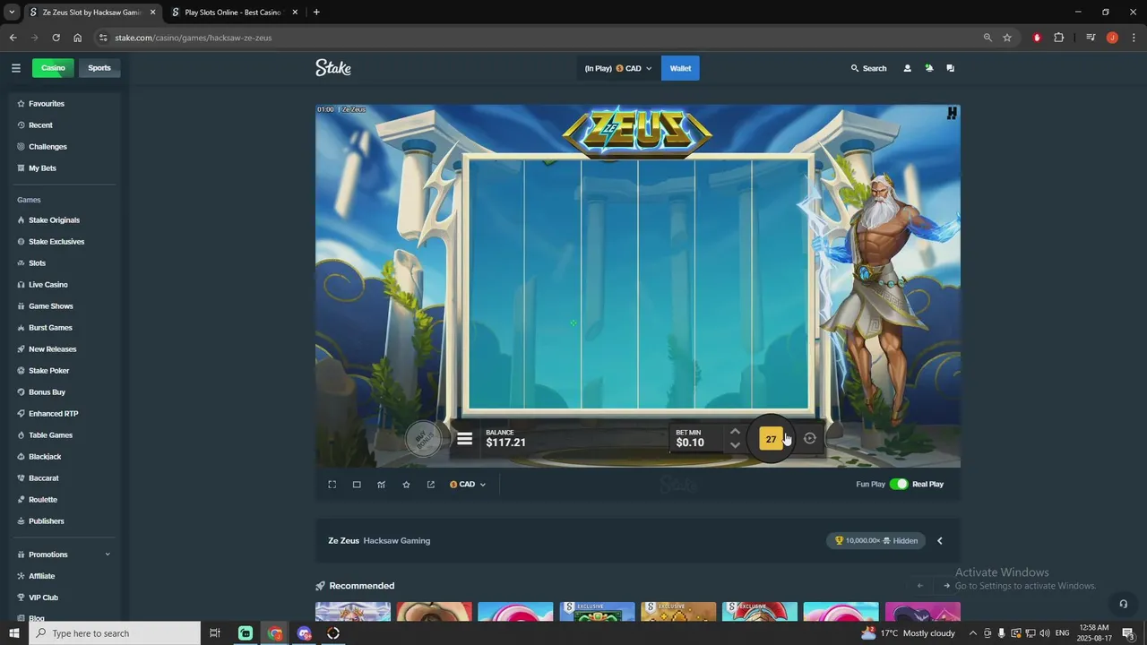
Task: Go to Stake Exclusives
Action: tap(63, 242)
